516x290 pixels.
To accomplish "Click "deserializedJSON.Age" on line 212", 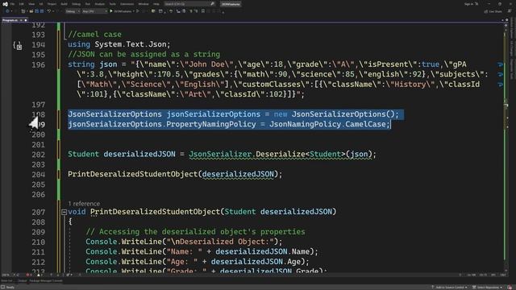I will (x=256, y=262).
